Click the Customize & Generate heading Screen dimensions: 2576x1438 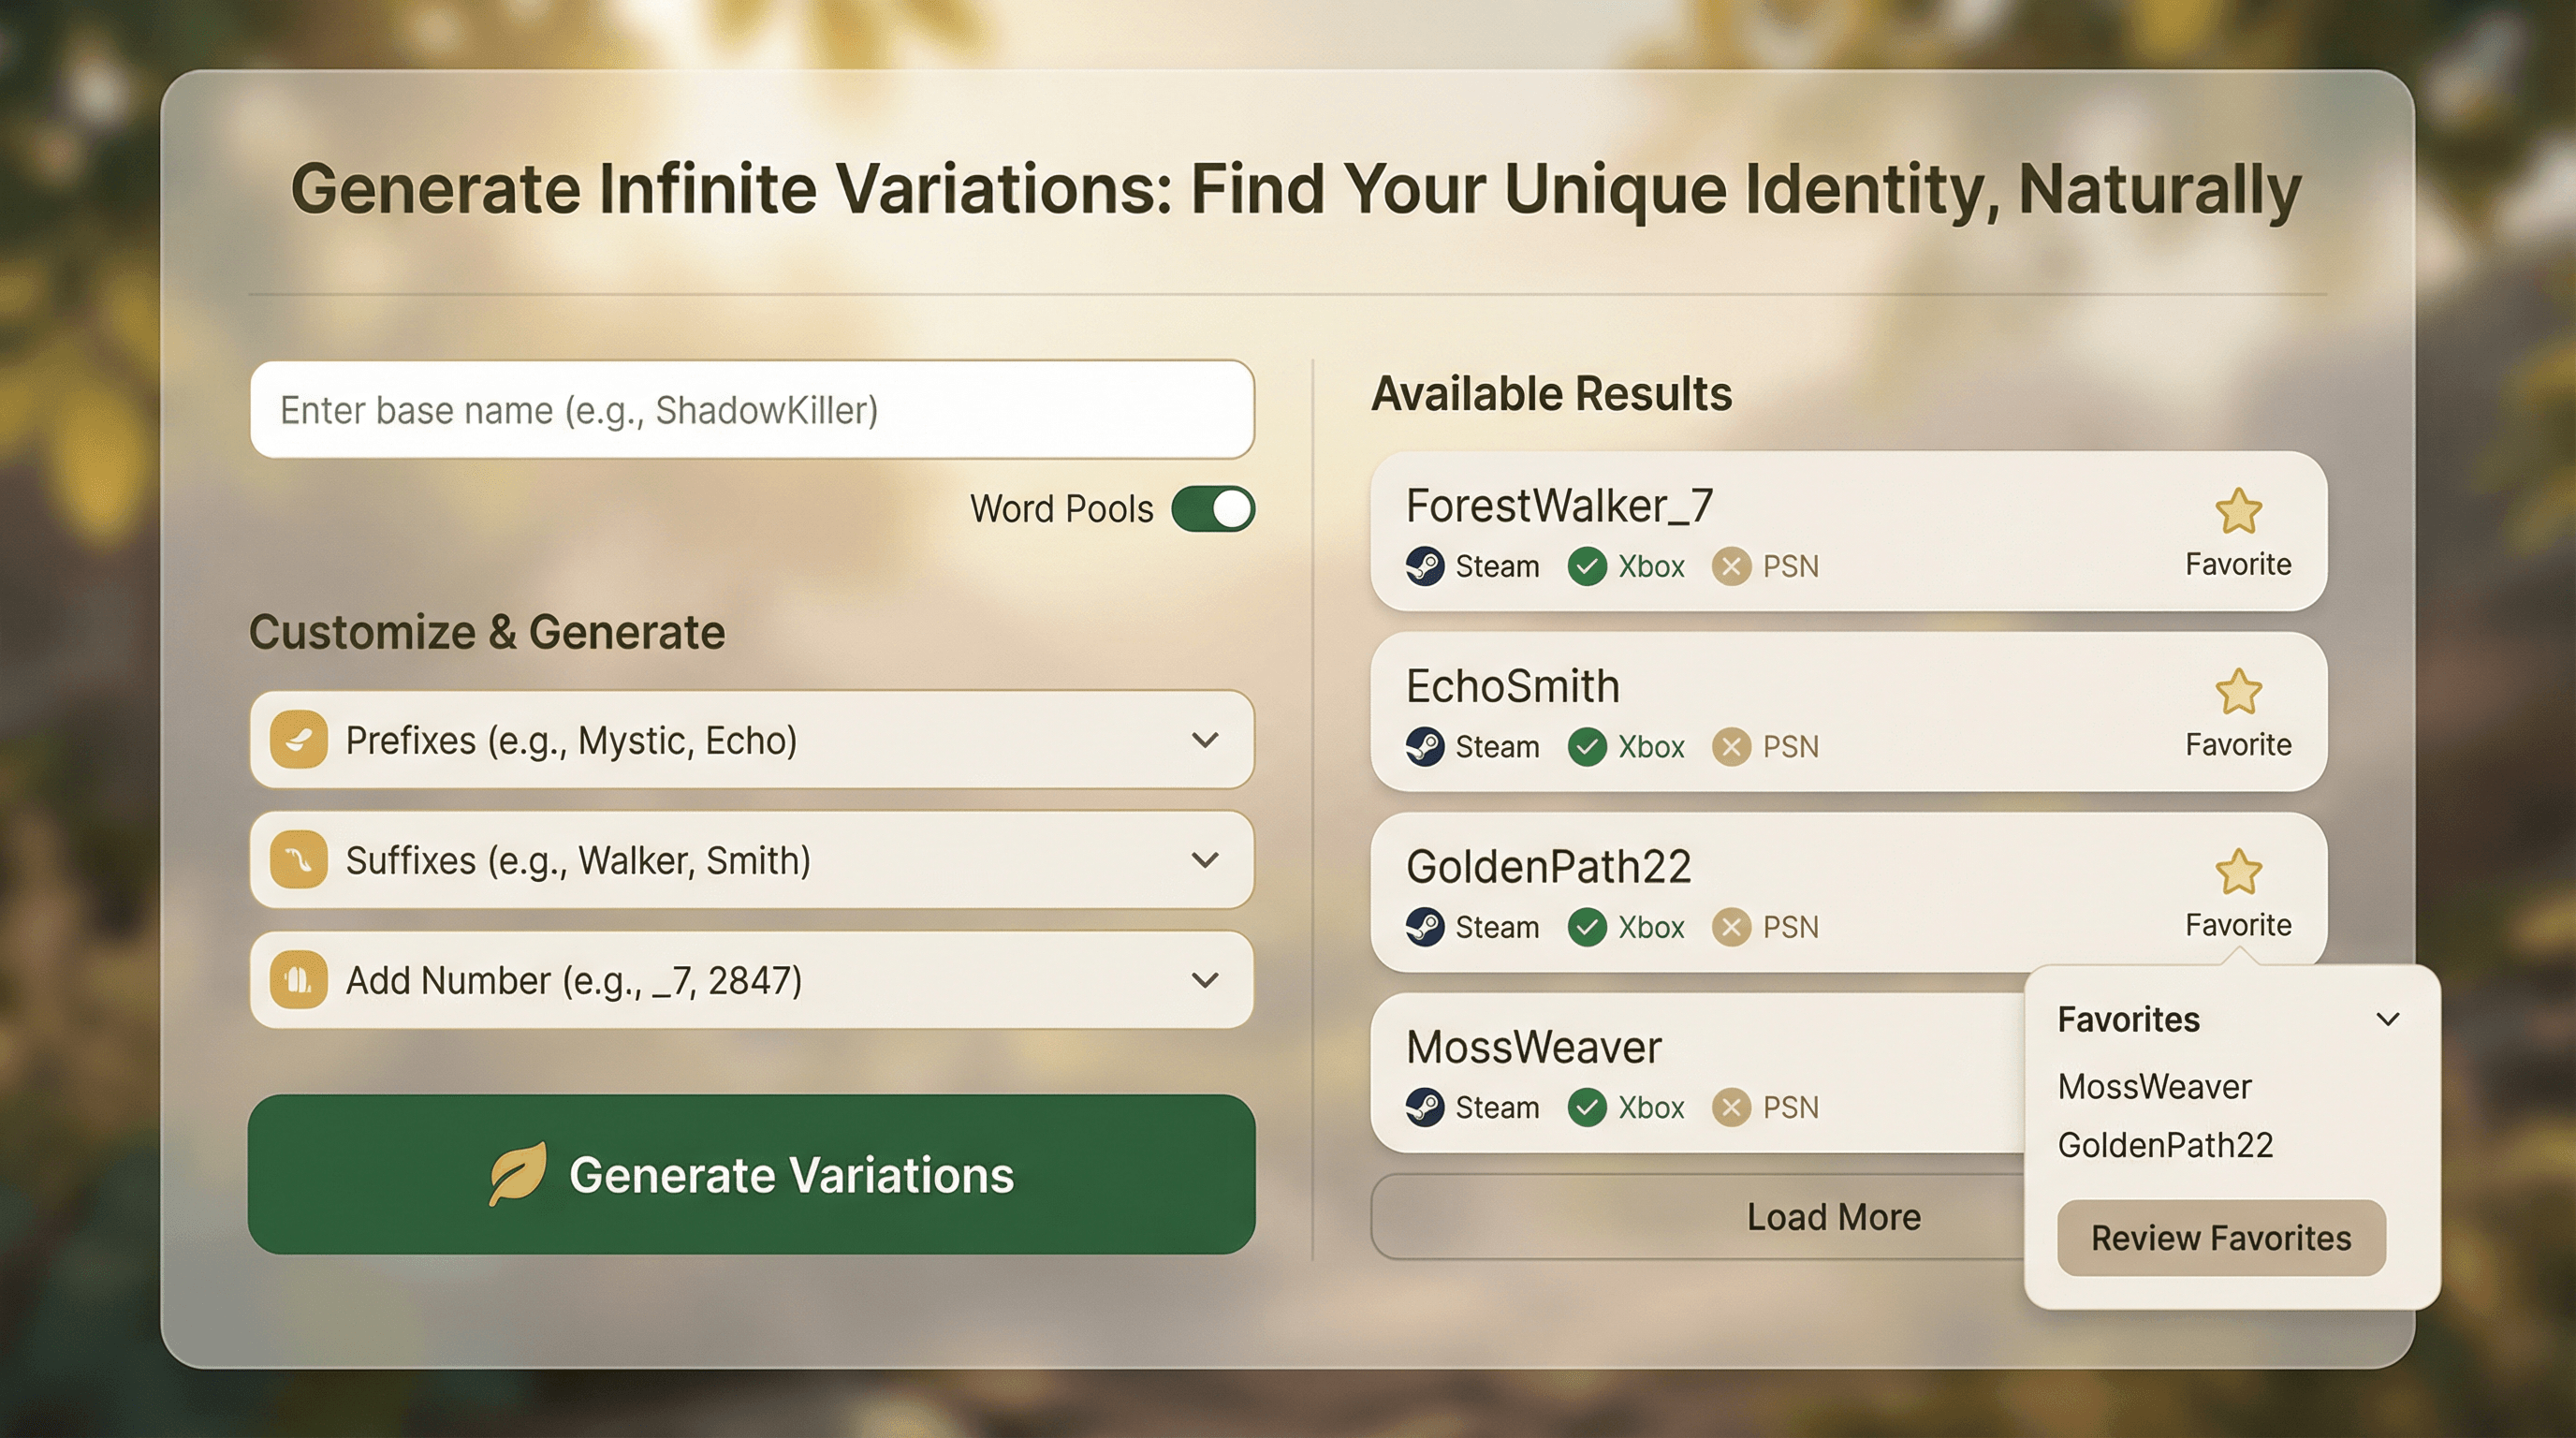pyautogui.click(x=487, y=632)
